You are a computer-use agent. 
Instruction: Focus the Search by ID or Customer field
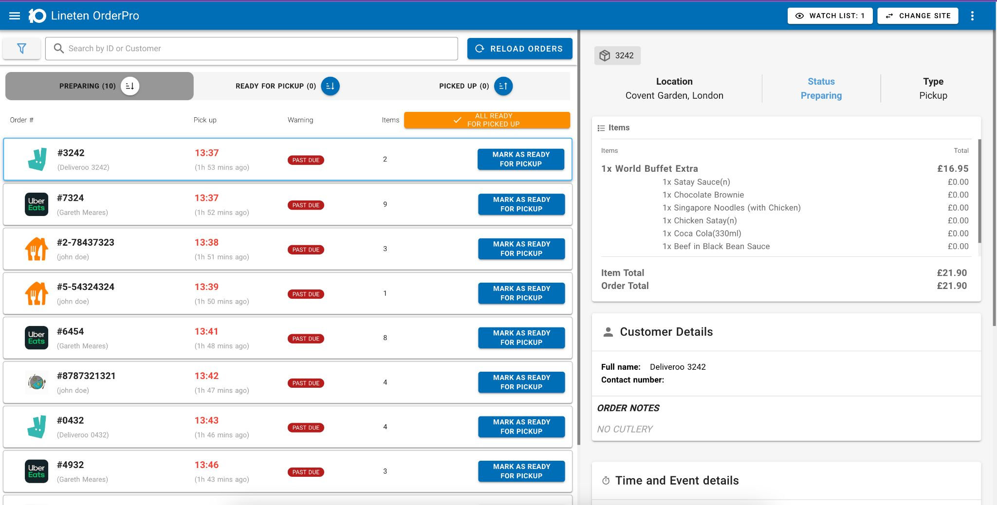click(x=252, y=49)
